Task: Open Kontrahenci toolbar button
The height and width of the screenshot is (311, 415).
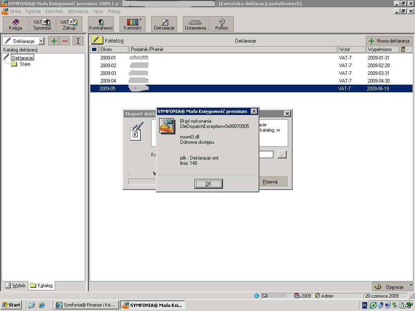Action: coord(101,24)
